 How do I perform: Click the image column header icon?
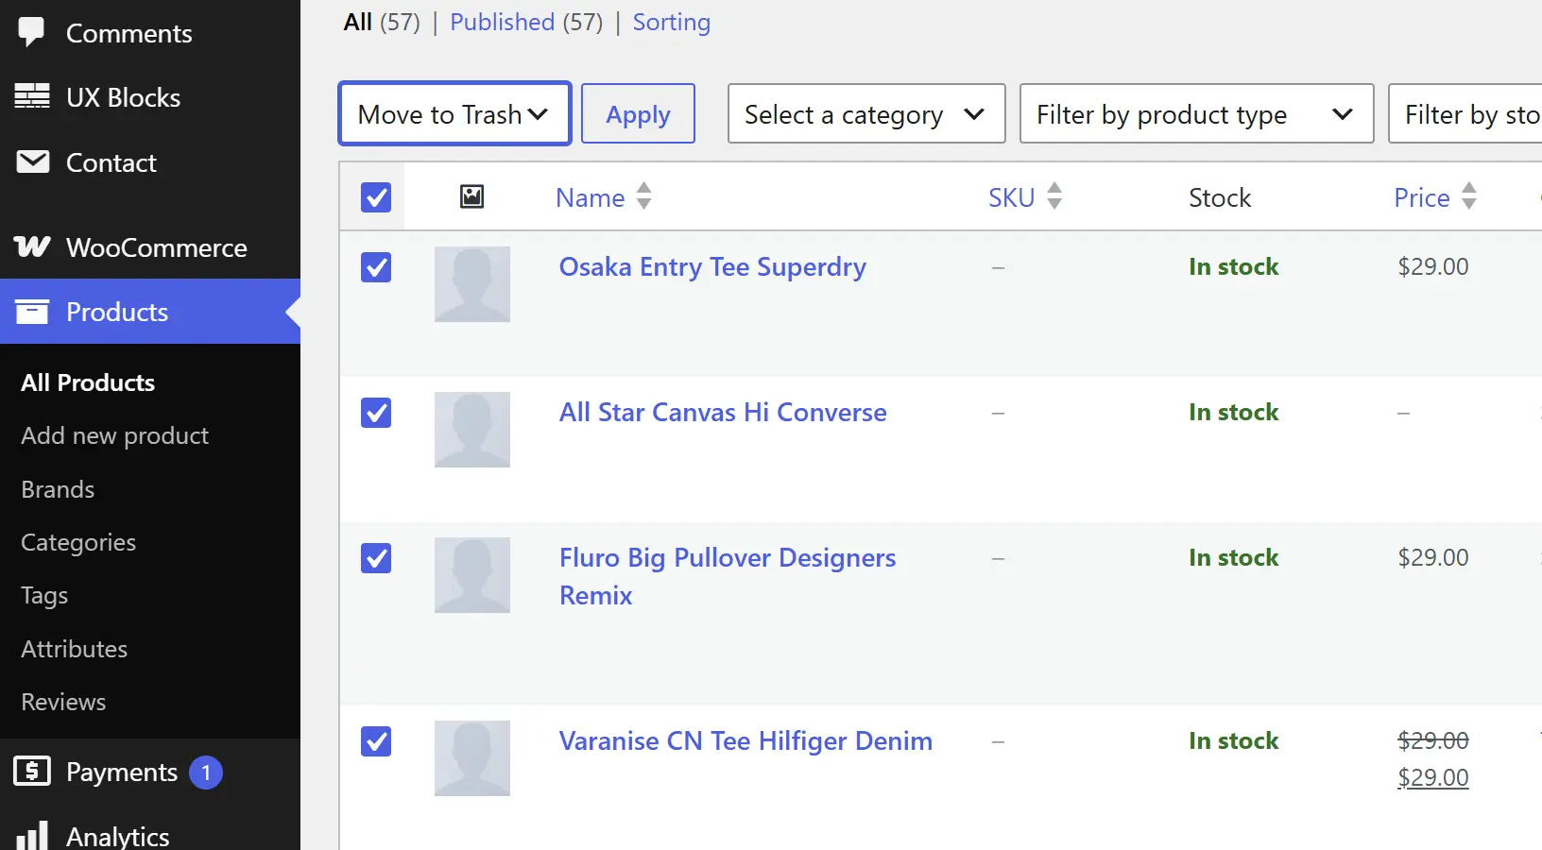[471, 196]
